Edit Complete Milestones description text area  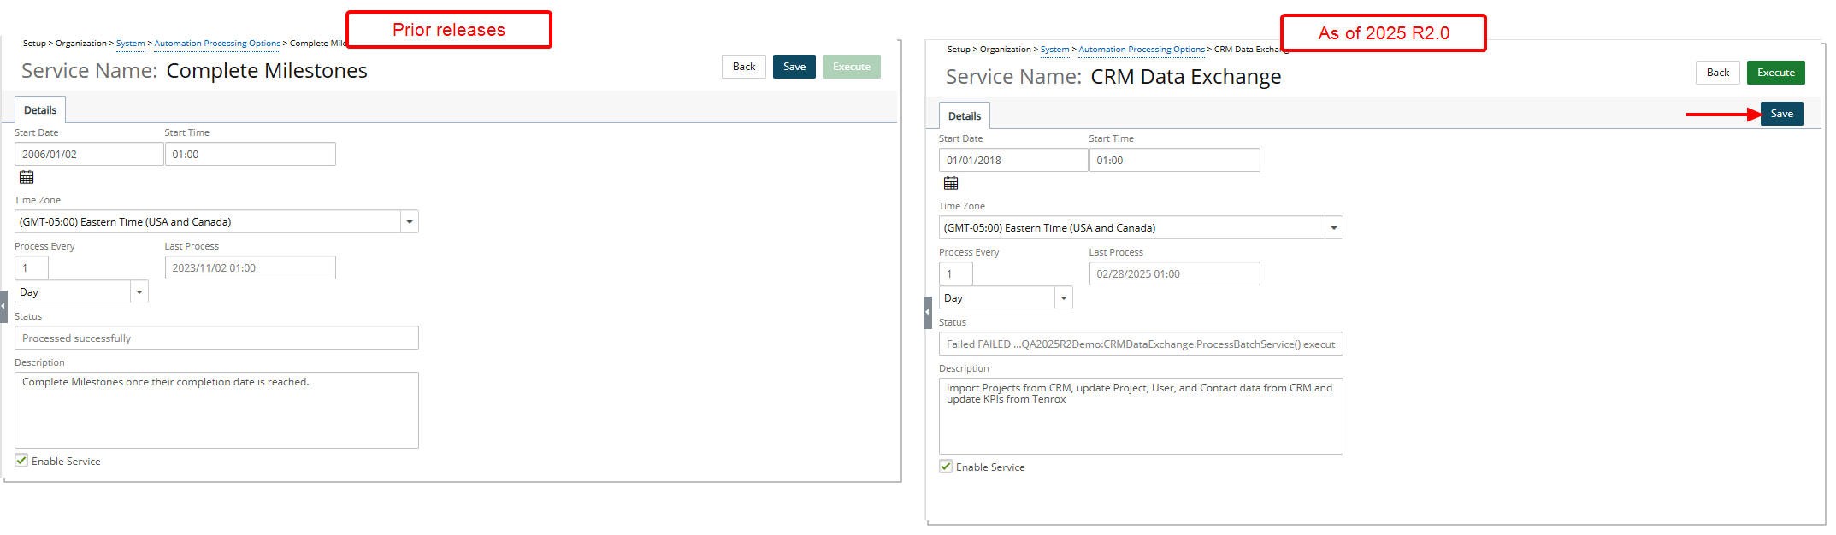(x=216, y=410)
